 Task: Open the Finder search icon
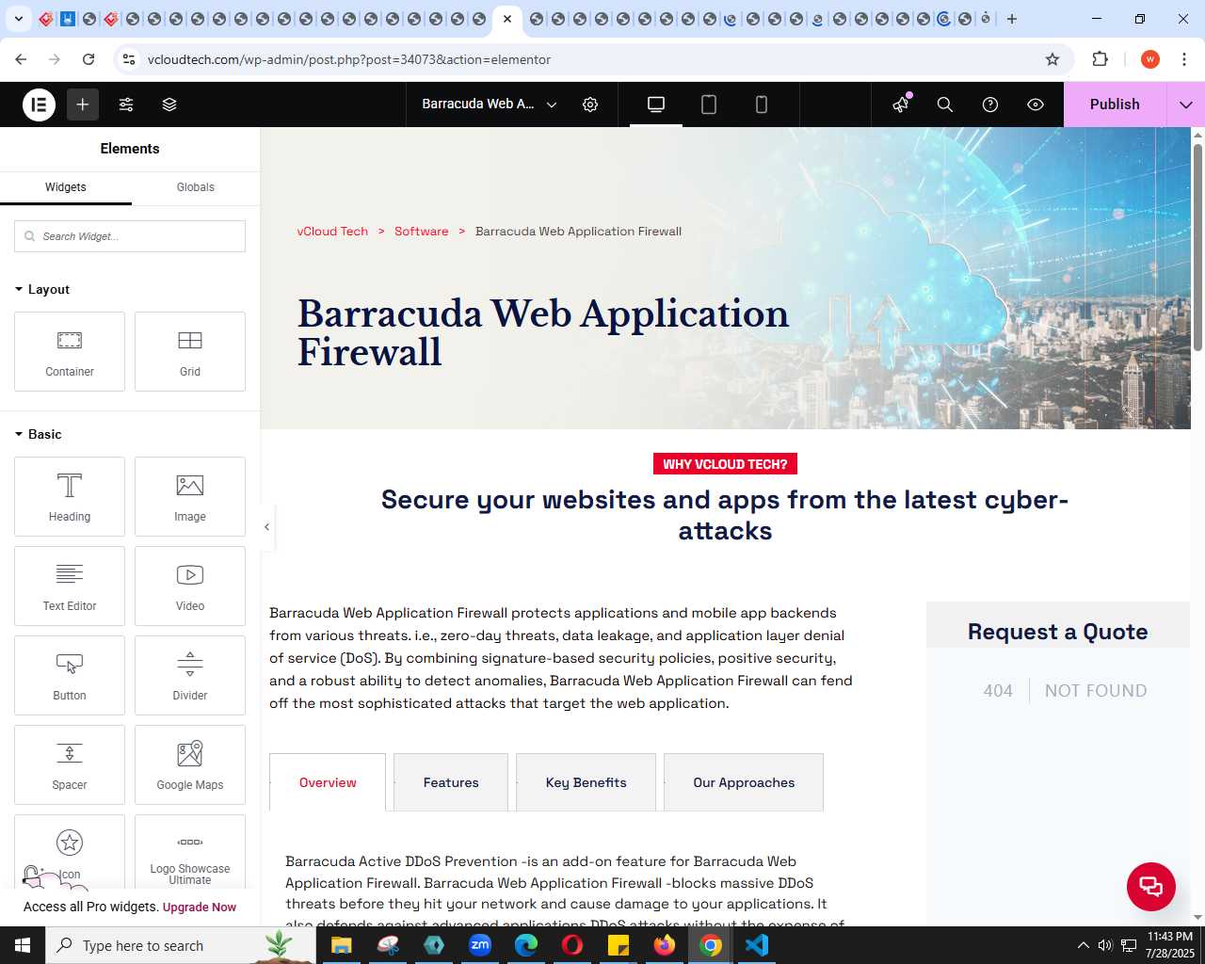[945, 104]
